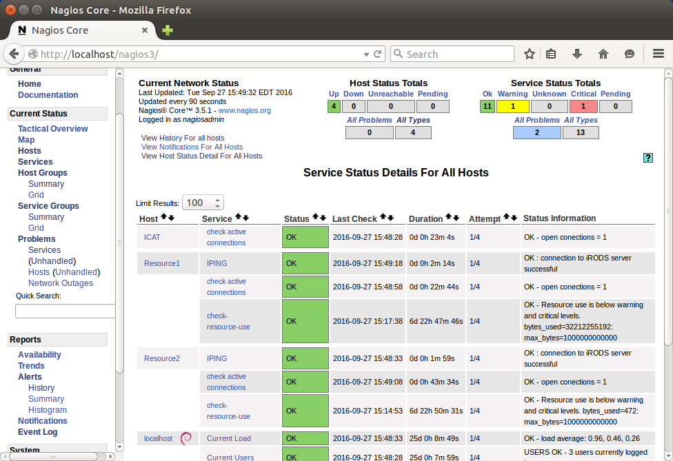
Task: Open the chat bubble icon in toolbar
Action: click(x=630, y=54)
